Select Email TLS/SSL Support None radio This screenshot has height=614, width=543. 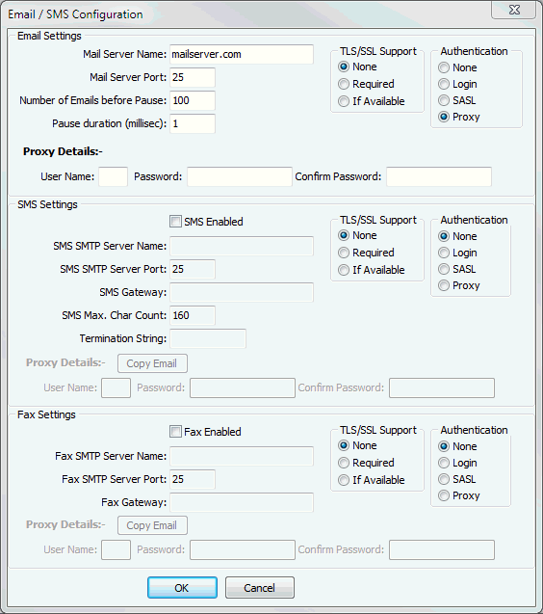click(344, 67)
